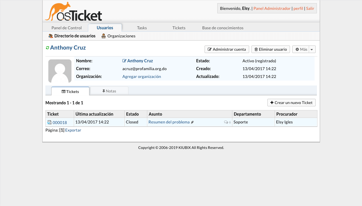The width and height of the screenshot is (362, 206).
Task: Expand the Más dropdown arrow
Action: pyautogui.click(x=312, y=50)
